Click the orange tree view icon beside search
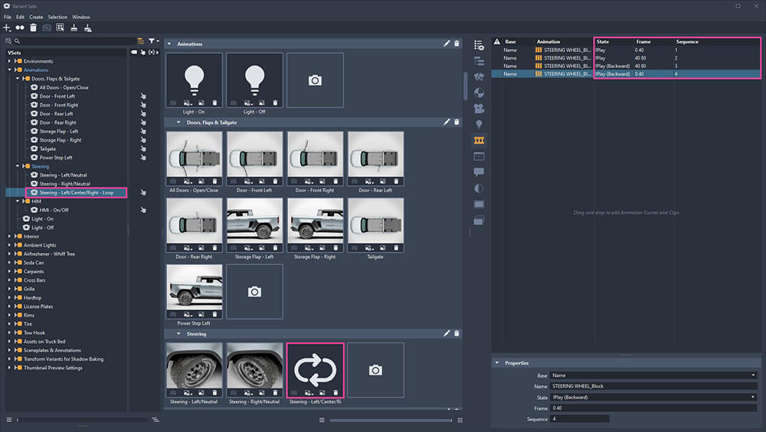Image resolution: width=766 pixels, height=432 pixels. (141, 41)
